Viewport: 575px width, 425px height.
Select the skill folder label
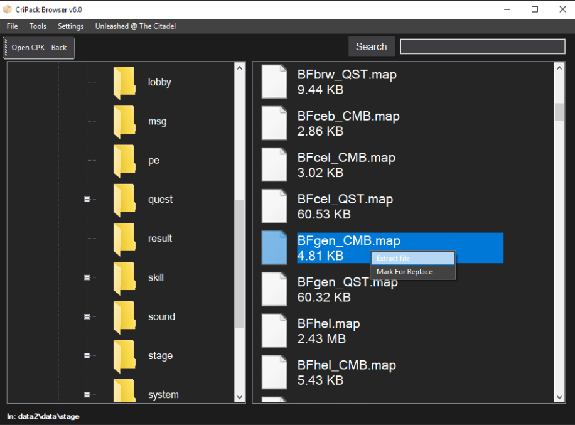click(156, 277)
